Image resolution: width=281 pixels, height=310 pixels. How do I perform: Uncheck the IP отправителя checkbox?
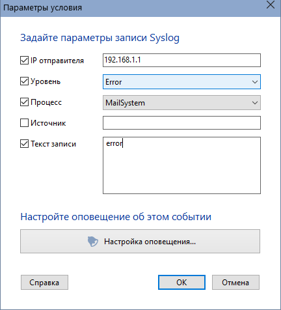(x=24, y=61)
